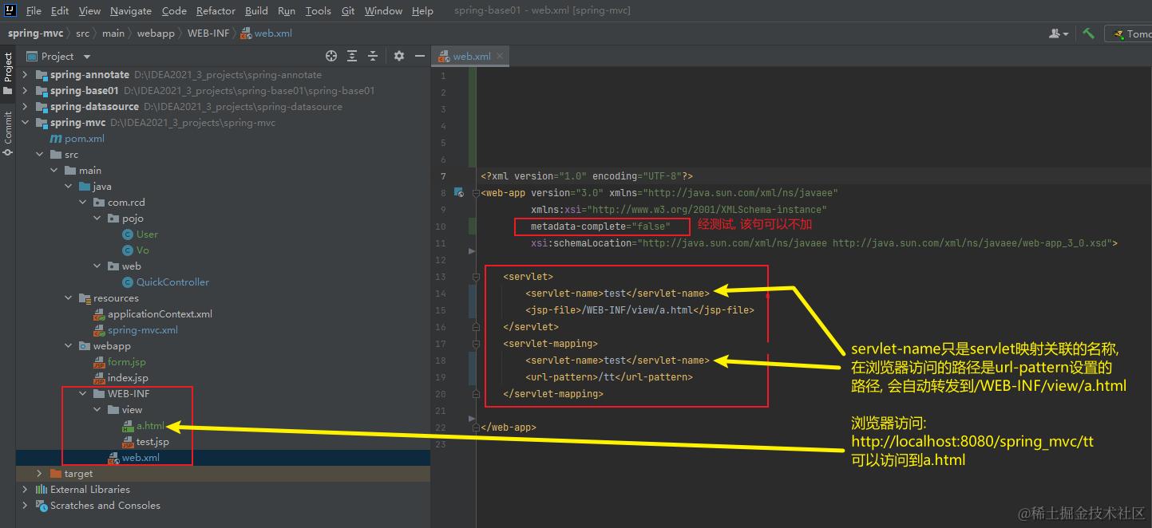Click the User class icon
Image resolution: width=1152 pixels, height=528 pixels.
128,234
